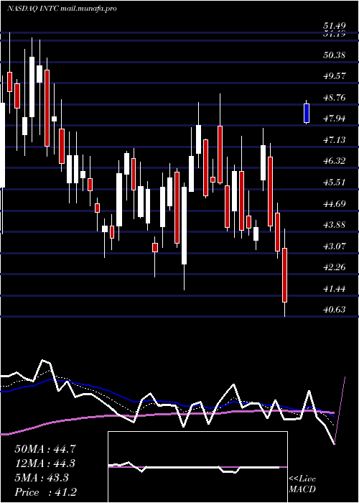
Task: Click the Price : 41.2 readout
Action: tap(45, 492)
